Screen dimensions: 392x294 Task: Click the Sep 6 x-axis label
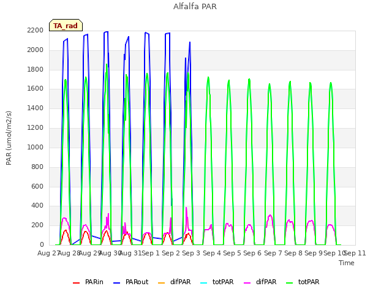coord(252,253)
